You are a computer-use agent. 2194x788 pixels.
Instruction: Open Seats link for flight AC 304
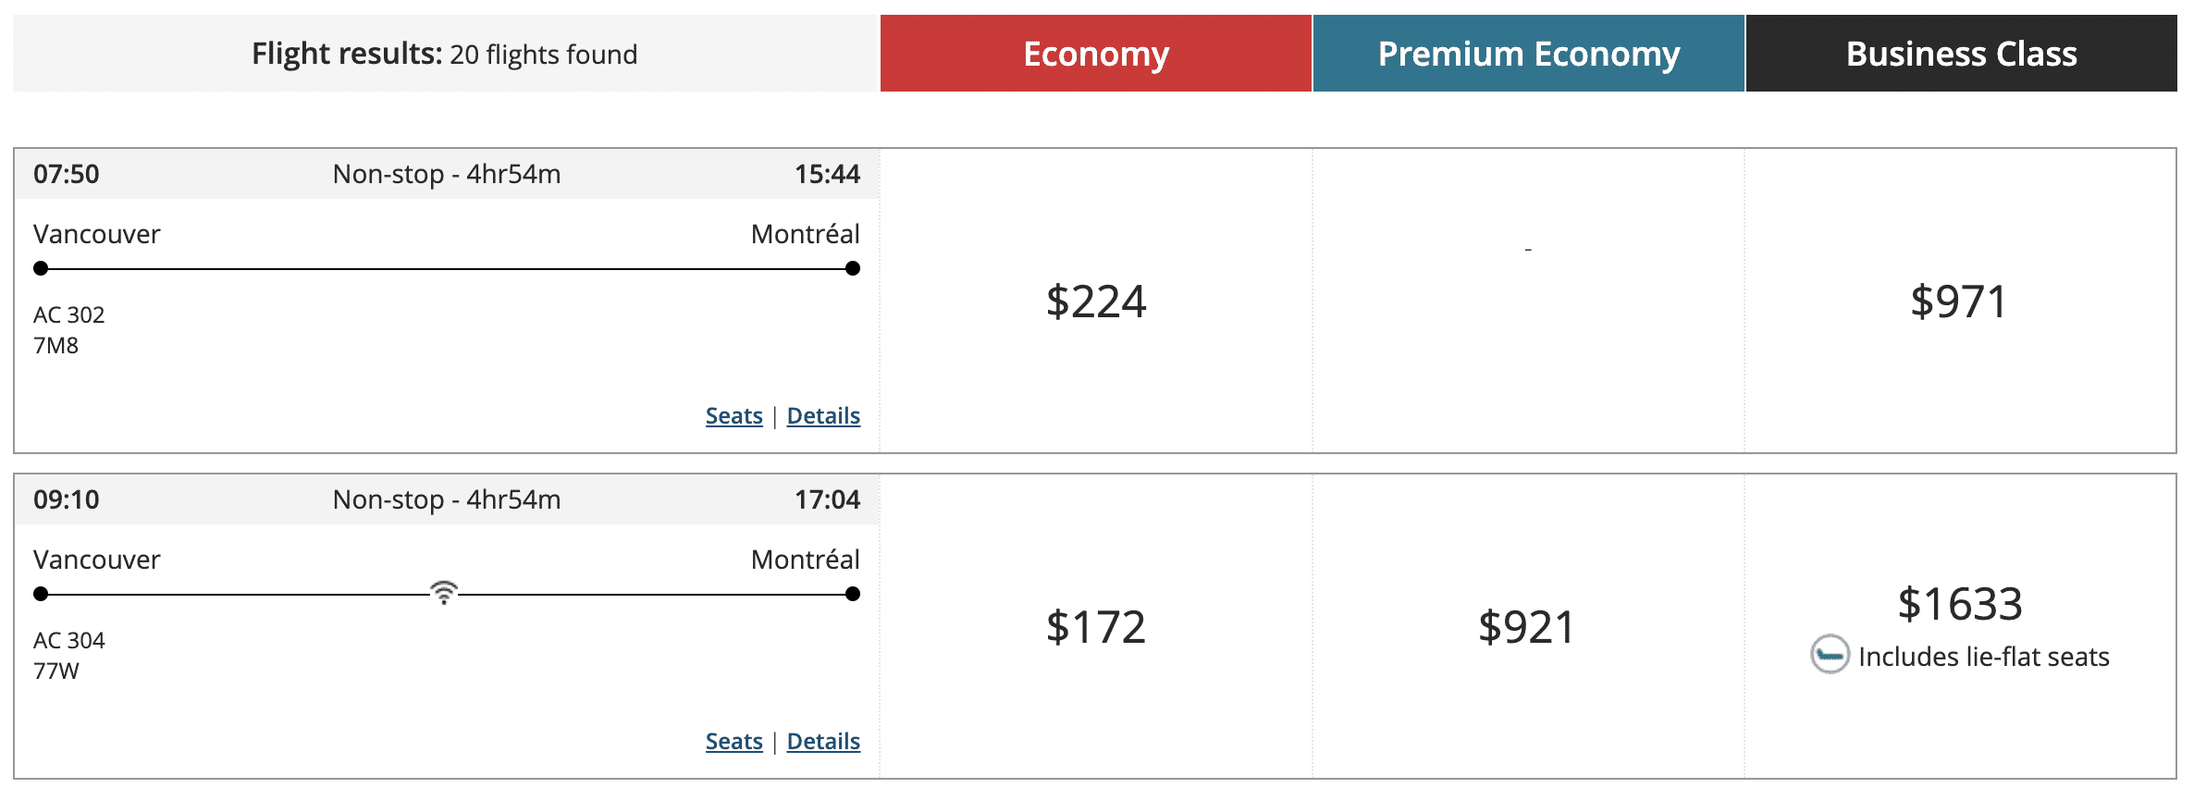tap(733, 742)
